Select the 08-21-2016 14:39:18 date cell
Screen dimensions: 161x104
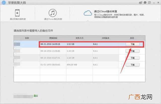coord(50,44)
